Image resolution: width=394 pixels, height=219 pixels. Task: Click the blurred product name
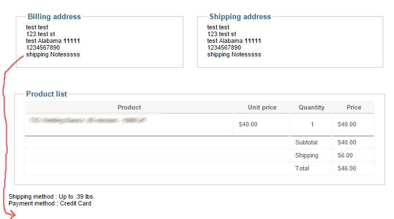tap(87, 121)
